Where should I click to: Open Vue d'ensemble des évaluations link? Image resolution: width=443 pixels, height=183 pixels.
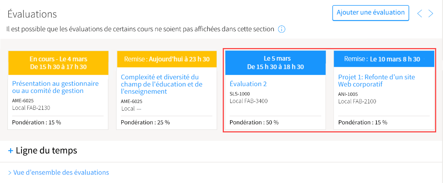click(x=58, y=173)
